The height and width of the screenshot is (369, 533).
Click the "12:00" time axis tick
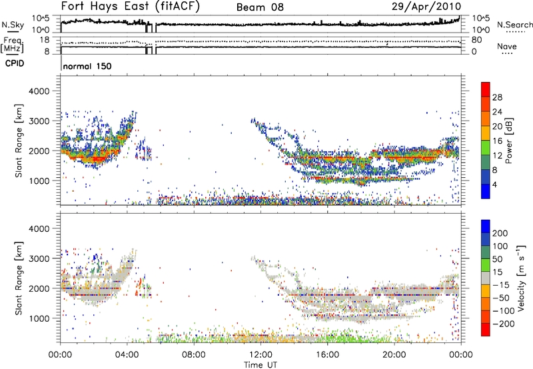pos(261,355)
